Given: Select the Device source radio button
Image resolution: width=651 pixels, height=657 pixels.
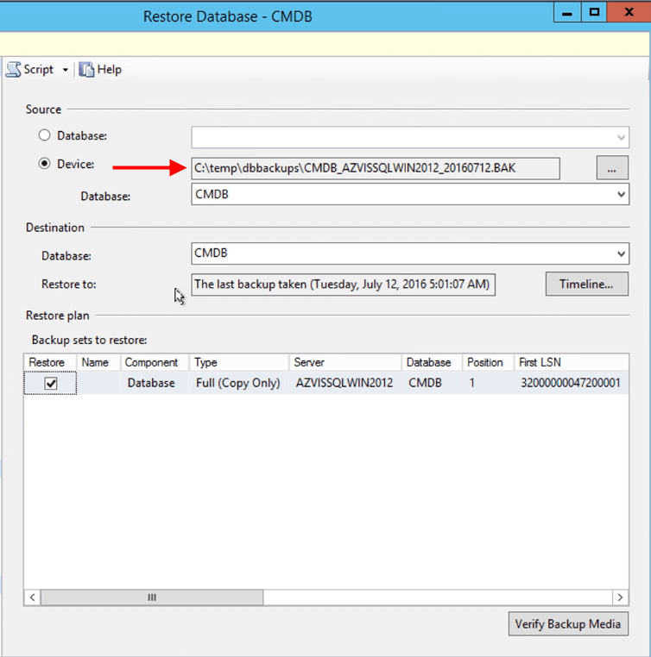Looking at the screenshot, I should (x=44, y=164).
